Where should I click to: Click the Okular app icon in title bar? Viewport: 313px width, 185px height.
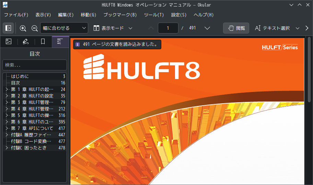[x=5, y=5]
